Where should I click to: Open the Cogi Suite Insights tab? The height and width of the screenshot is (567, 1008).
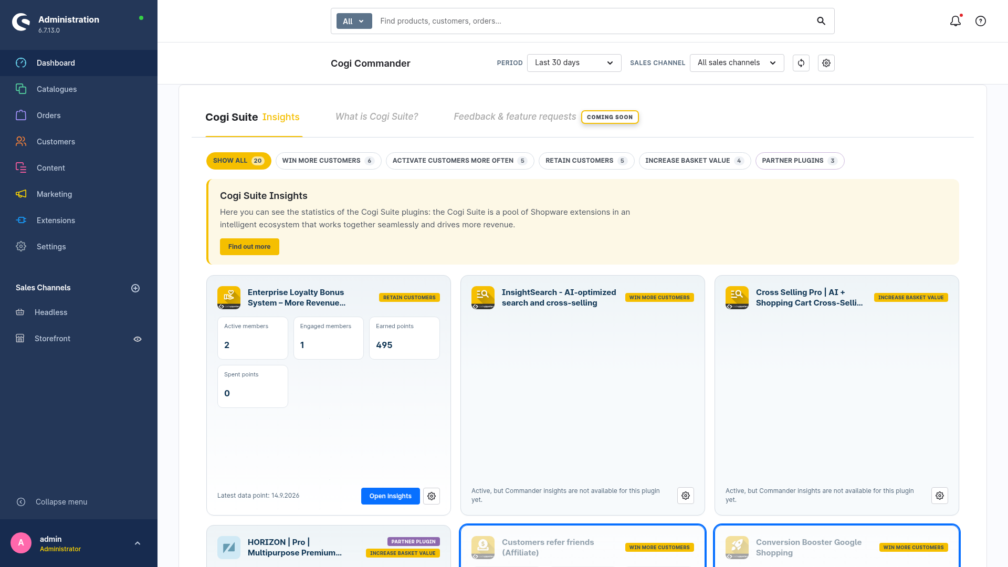coord(253,117)
